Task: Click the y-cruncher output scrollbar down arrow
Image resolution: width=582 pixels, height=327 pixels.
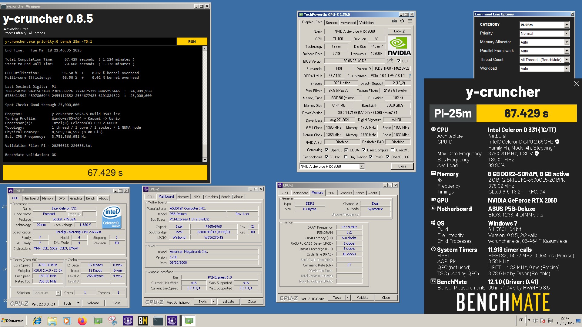Action: pos(205,160)
